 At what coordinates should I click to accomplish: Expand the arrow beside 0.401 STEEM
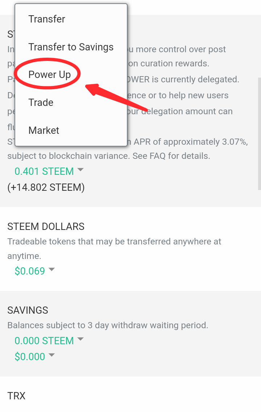80,170
